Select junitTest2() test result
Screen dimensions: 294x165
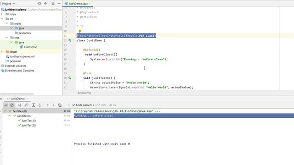[28, 125]
